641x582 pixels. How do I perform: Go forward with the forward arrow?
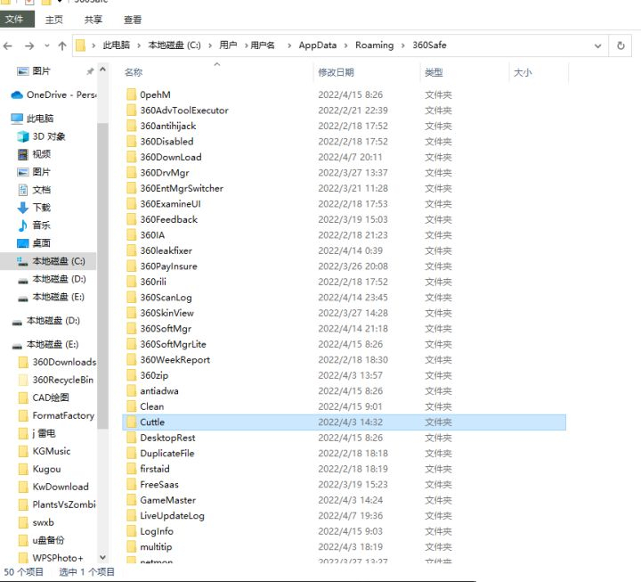coord(29,45)
